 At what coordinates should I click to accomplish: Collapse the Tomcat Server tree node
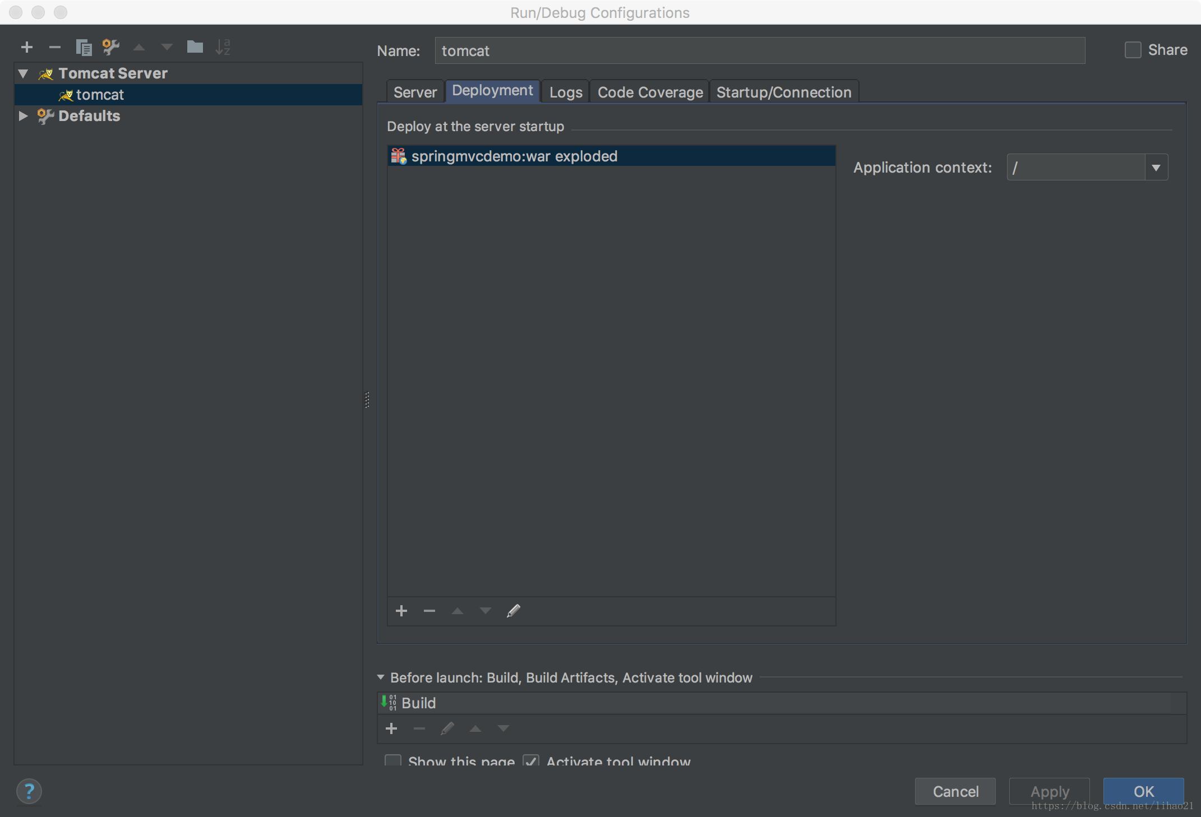click(x=23, y=73)
